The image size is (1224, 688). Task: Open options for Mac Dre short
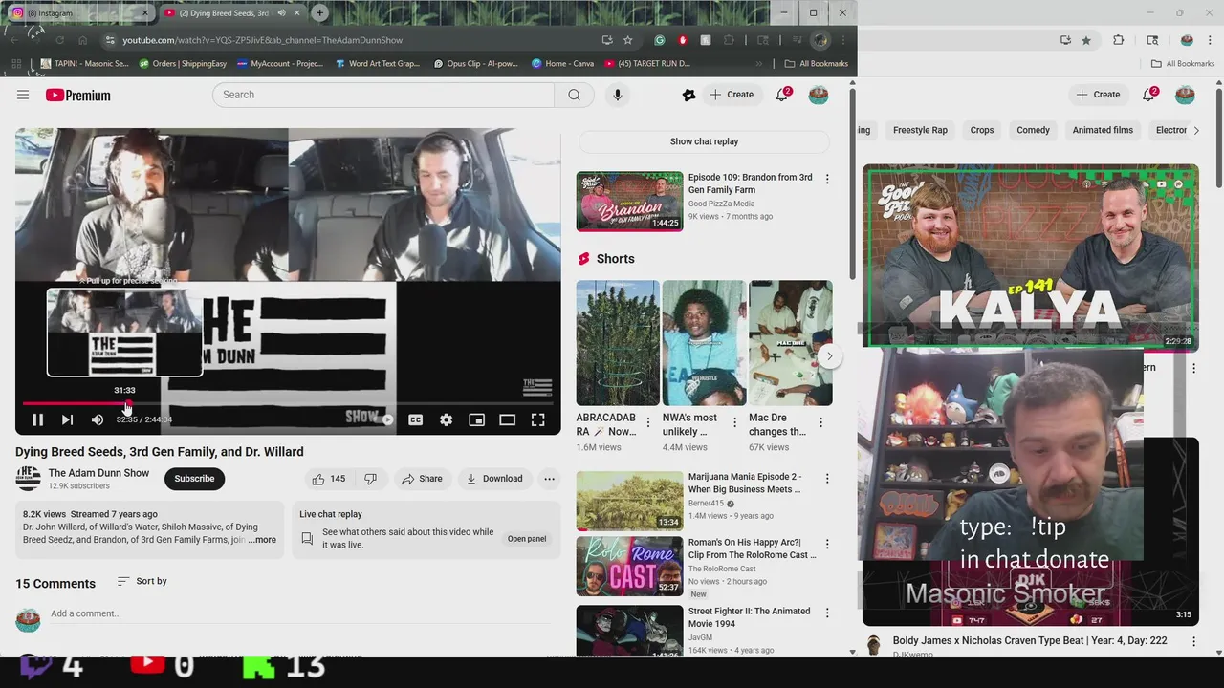click(x=820, y=422)
